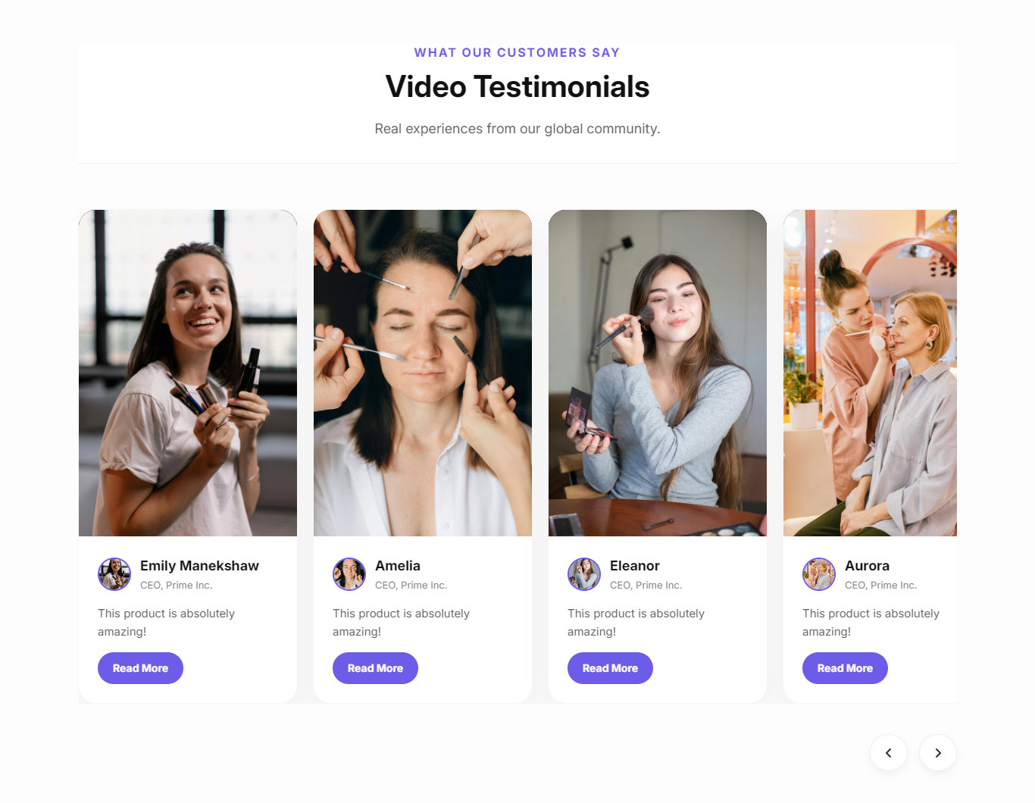Viewport: 1035px width, 803px height.
Task: Click Eleanor's avatar icon
Action: [x=584, y=574]
